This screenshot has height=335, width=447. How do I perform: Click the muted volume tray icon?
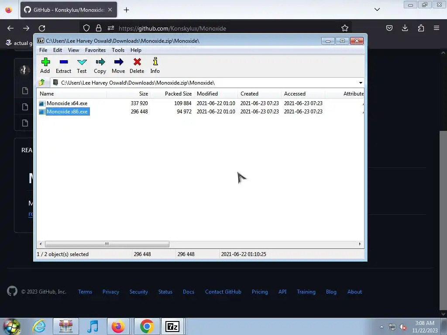(x=402, y=327)
